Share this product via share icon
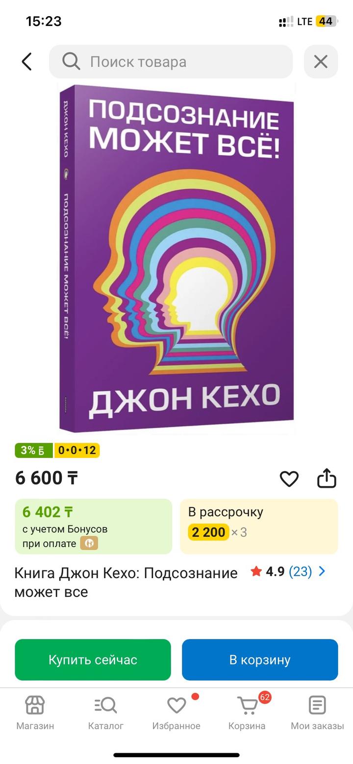This screenshot has height=764, width=353. [327, 478]
